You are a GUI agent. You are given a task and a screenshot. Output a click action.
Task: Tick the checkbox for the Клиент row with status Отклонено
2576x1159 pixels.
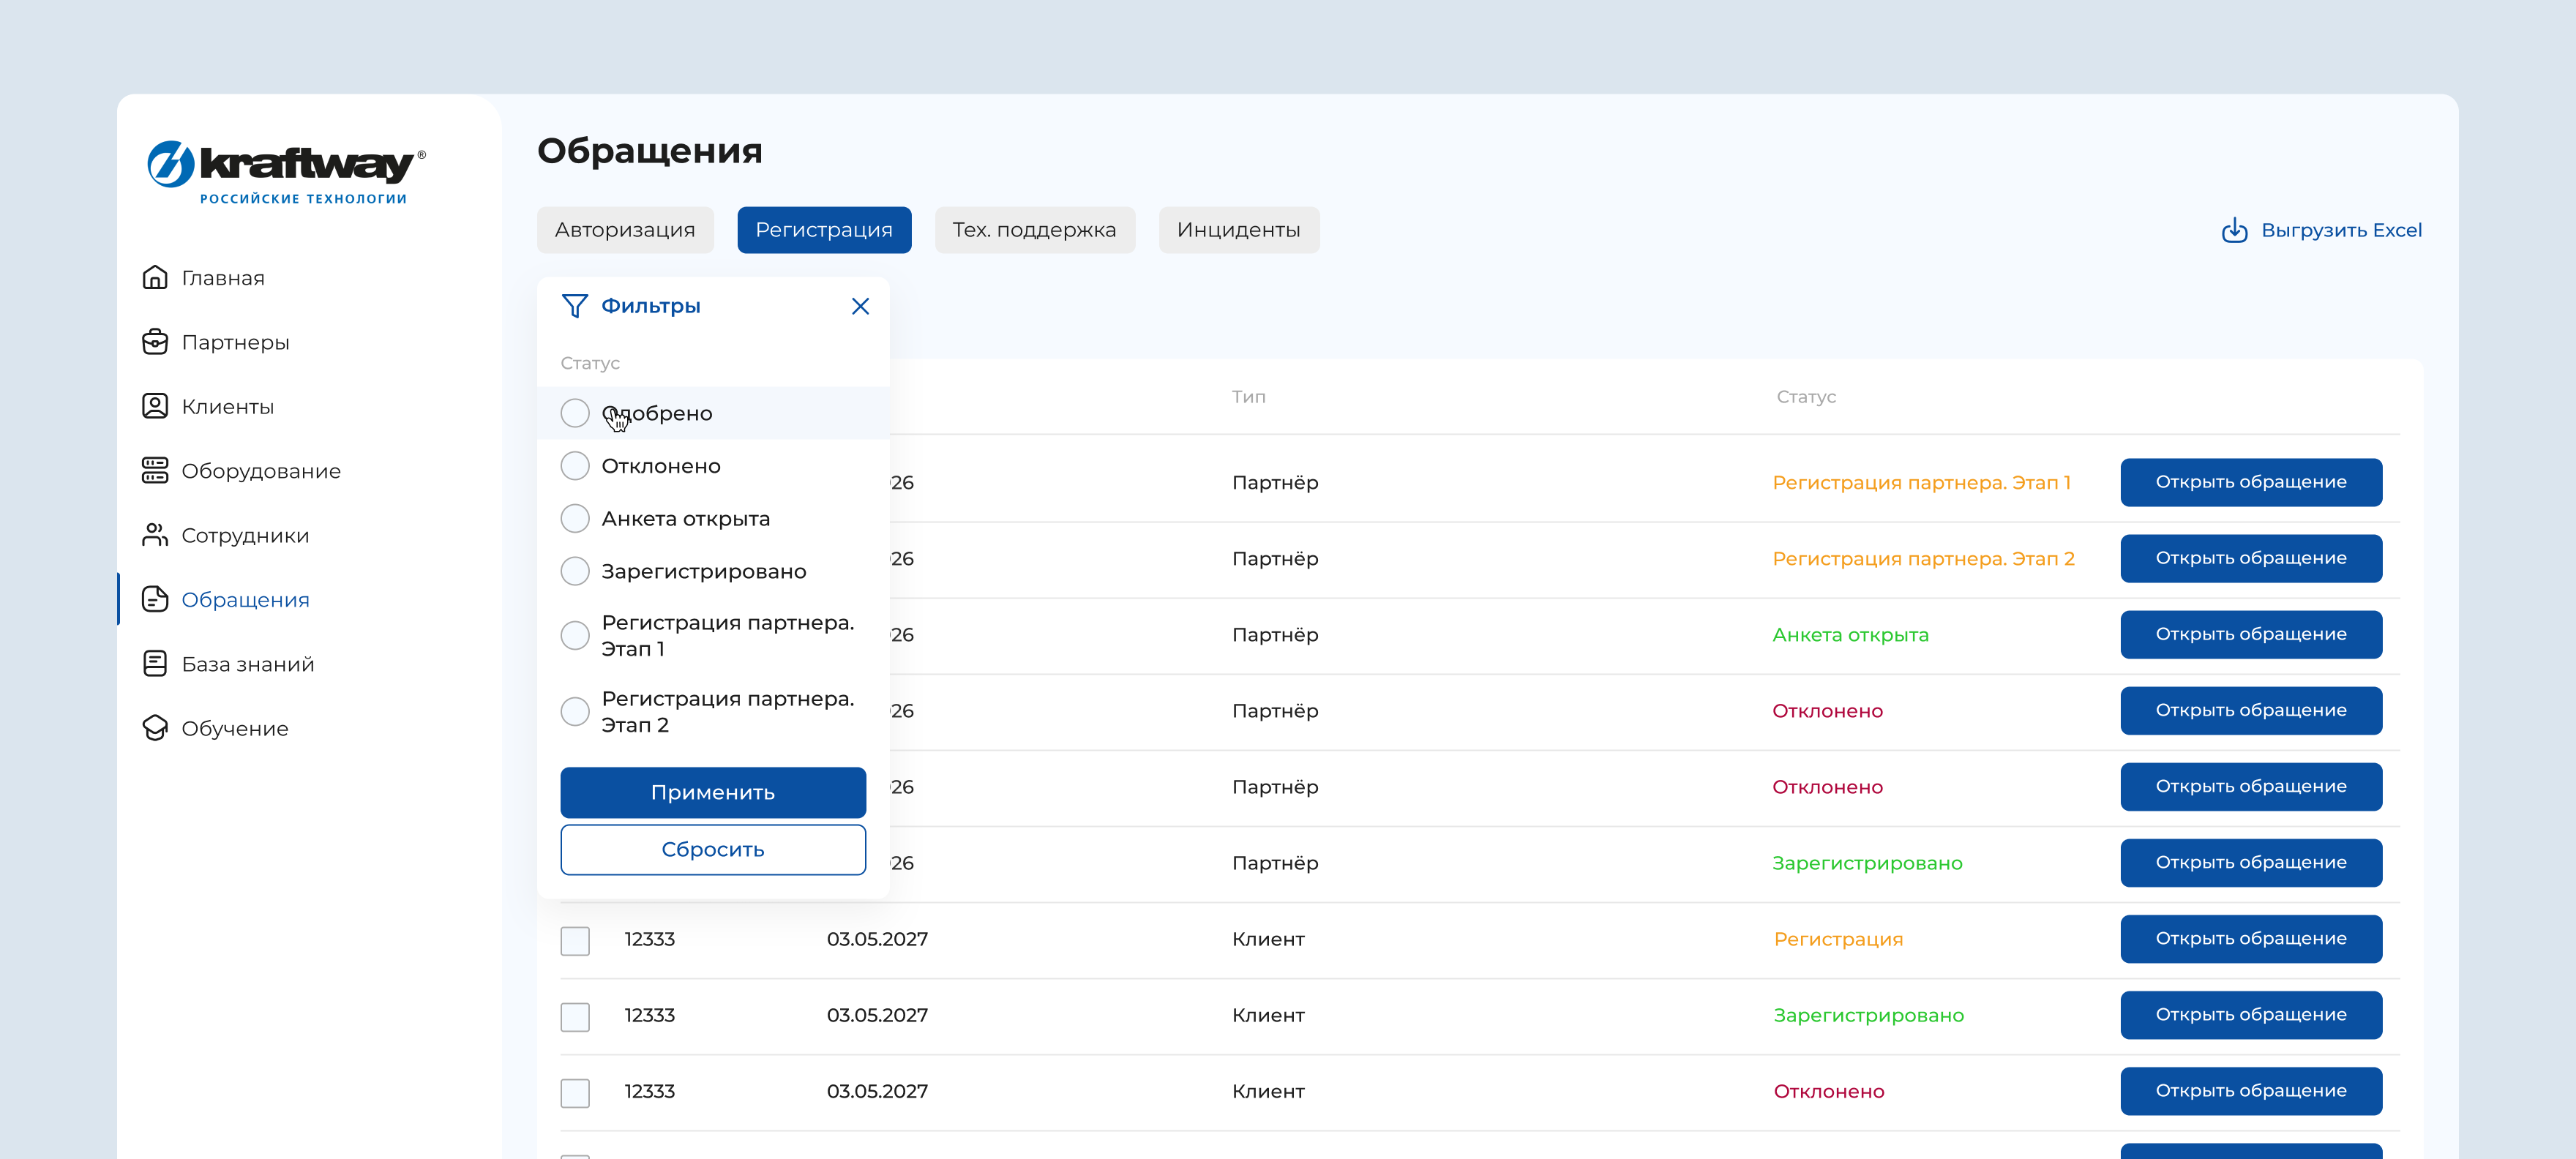(x=575, y=1092)
